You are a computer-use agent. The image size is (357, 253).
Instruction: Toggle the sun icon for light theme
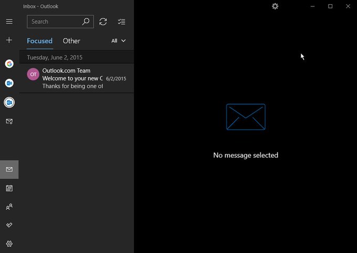(275, 6)
